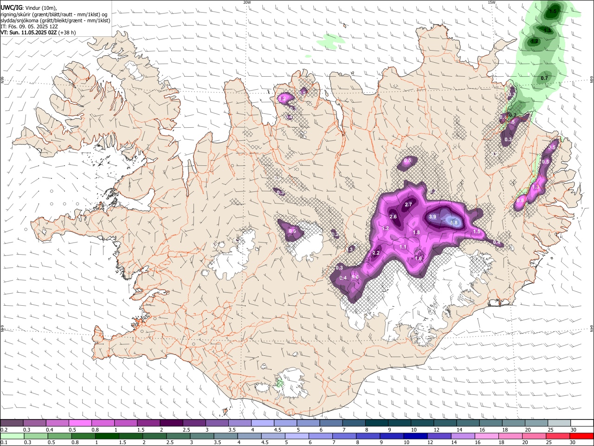Click the 1.5 label beside the 0.4 eastern tail
This screenshot has width=594, height=446.
[x=477, y=232]
